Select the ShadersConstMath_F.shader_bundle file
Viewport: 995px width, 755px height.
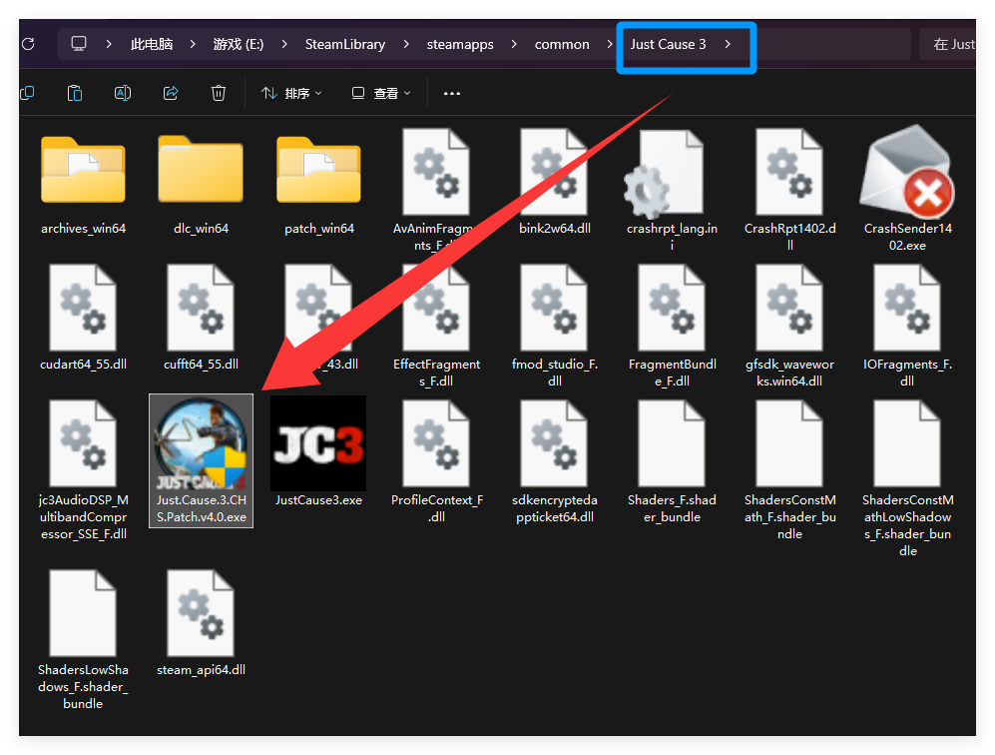pos(790,470)
